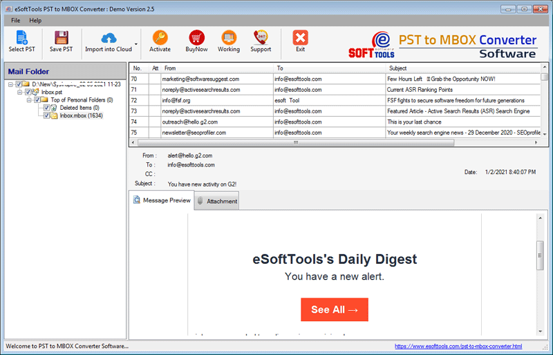The image size is (553, 355).
Task: Click the app icon in title bar
Action: (x=9, y=9)
